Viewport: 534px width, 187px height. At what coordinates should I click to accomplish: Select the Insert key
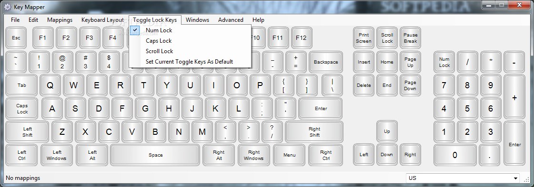(364, 62)
